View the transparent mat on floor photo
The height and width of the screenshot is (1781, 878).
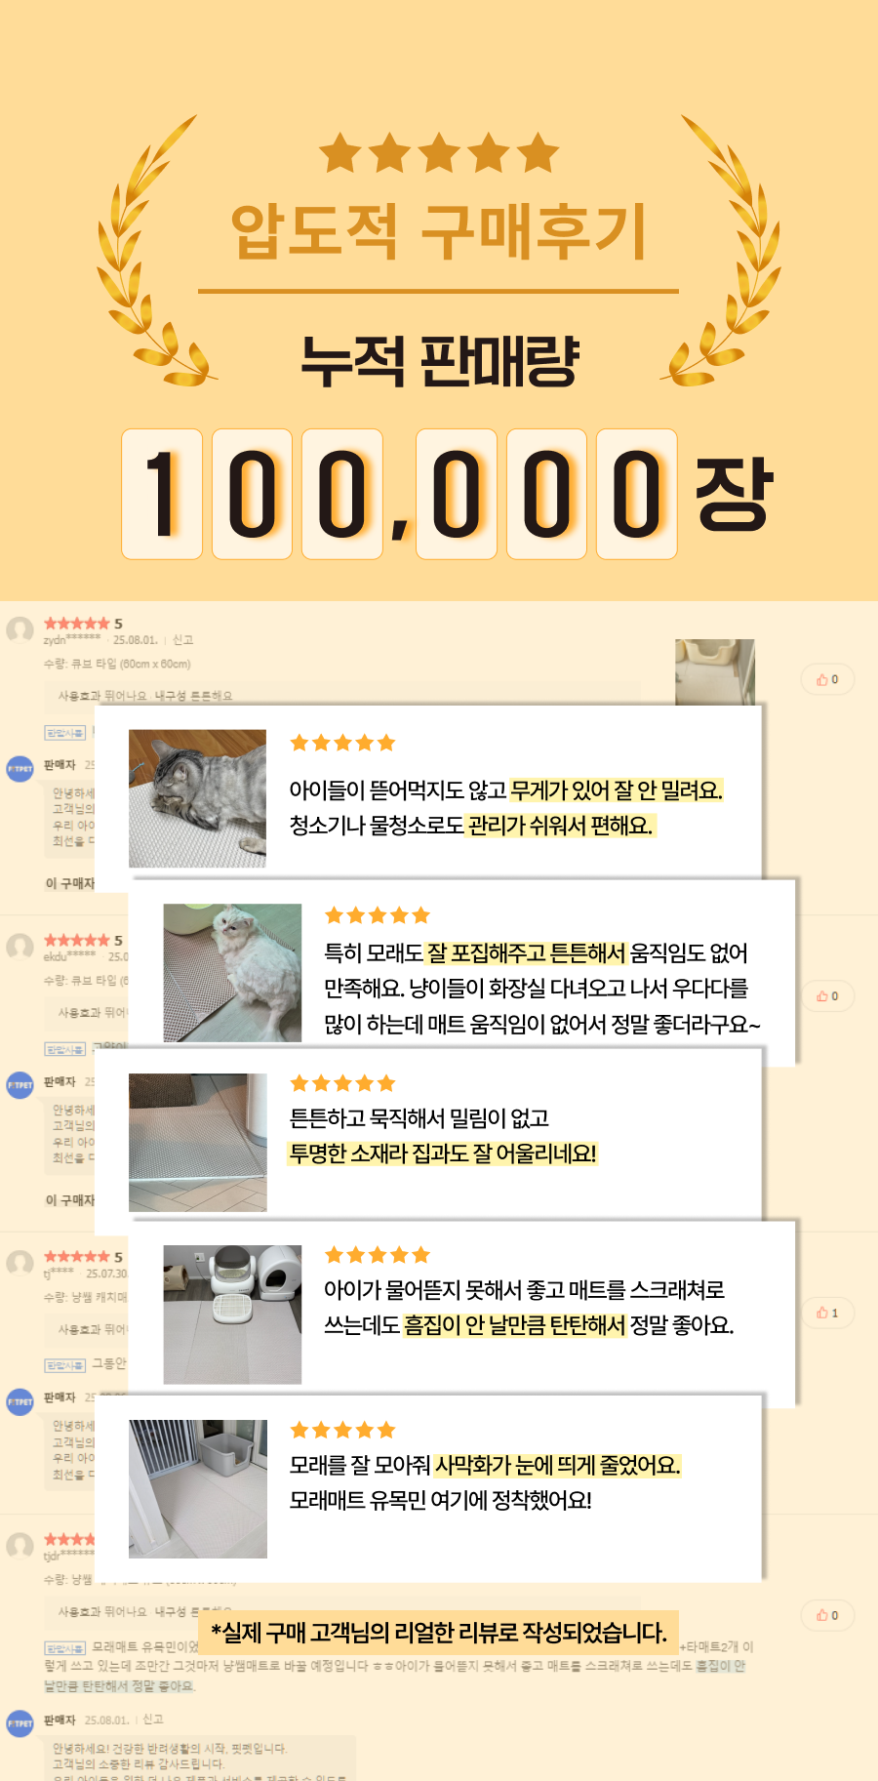tap(198, 1143)
